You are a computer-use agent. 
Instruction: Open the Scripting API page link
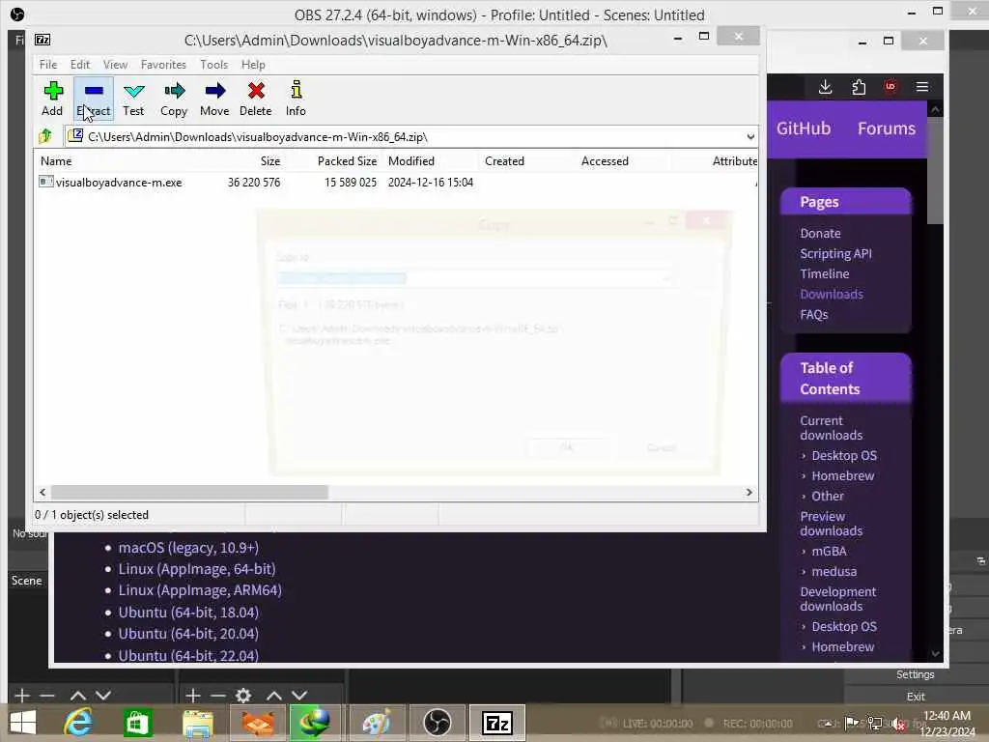point(835,254)
